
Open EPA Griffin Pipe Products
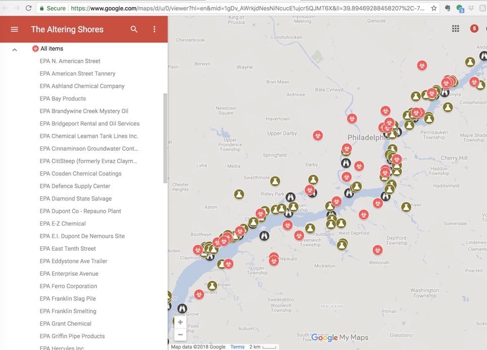coord(72,336)
